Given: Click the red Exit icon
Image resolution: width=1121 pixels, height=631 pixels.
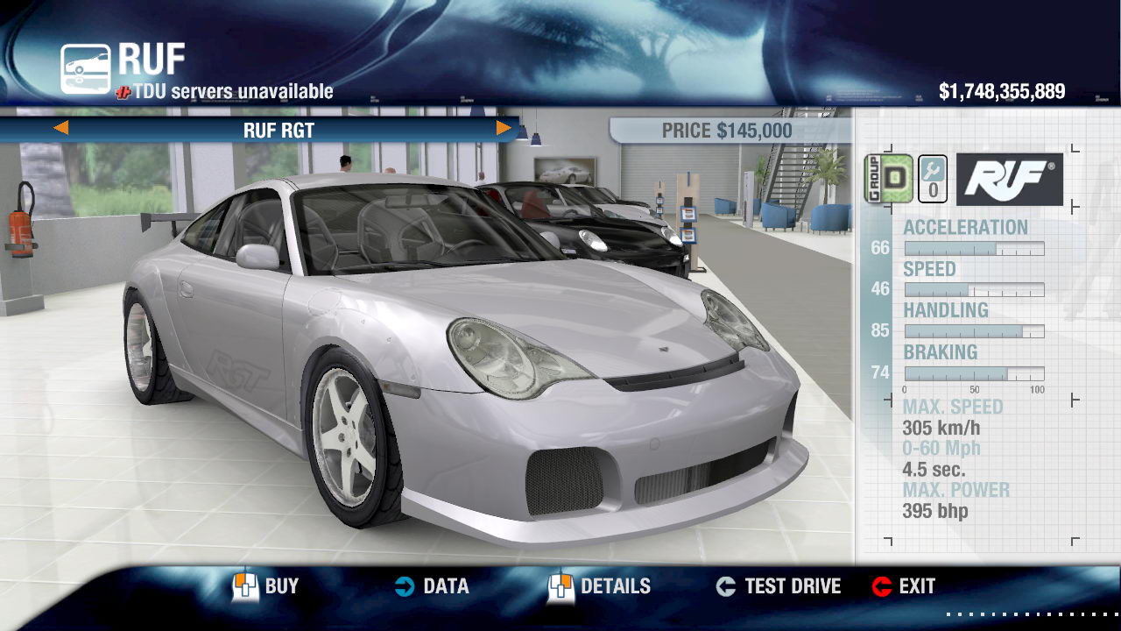Looking at the screenshot, I should coord(882,586).
